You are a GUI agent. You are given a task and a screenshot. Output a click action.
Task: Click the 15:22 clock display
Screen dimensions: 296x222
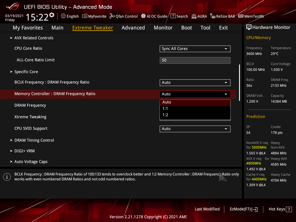pos(37,17)
